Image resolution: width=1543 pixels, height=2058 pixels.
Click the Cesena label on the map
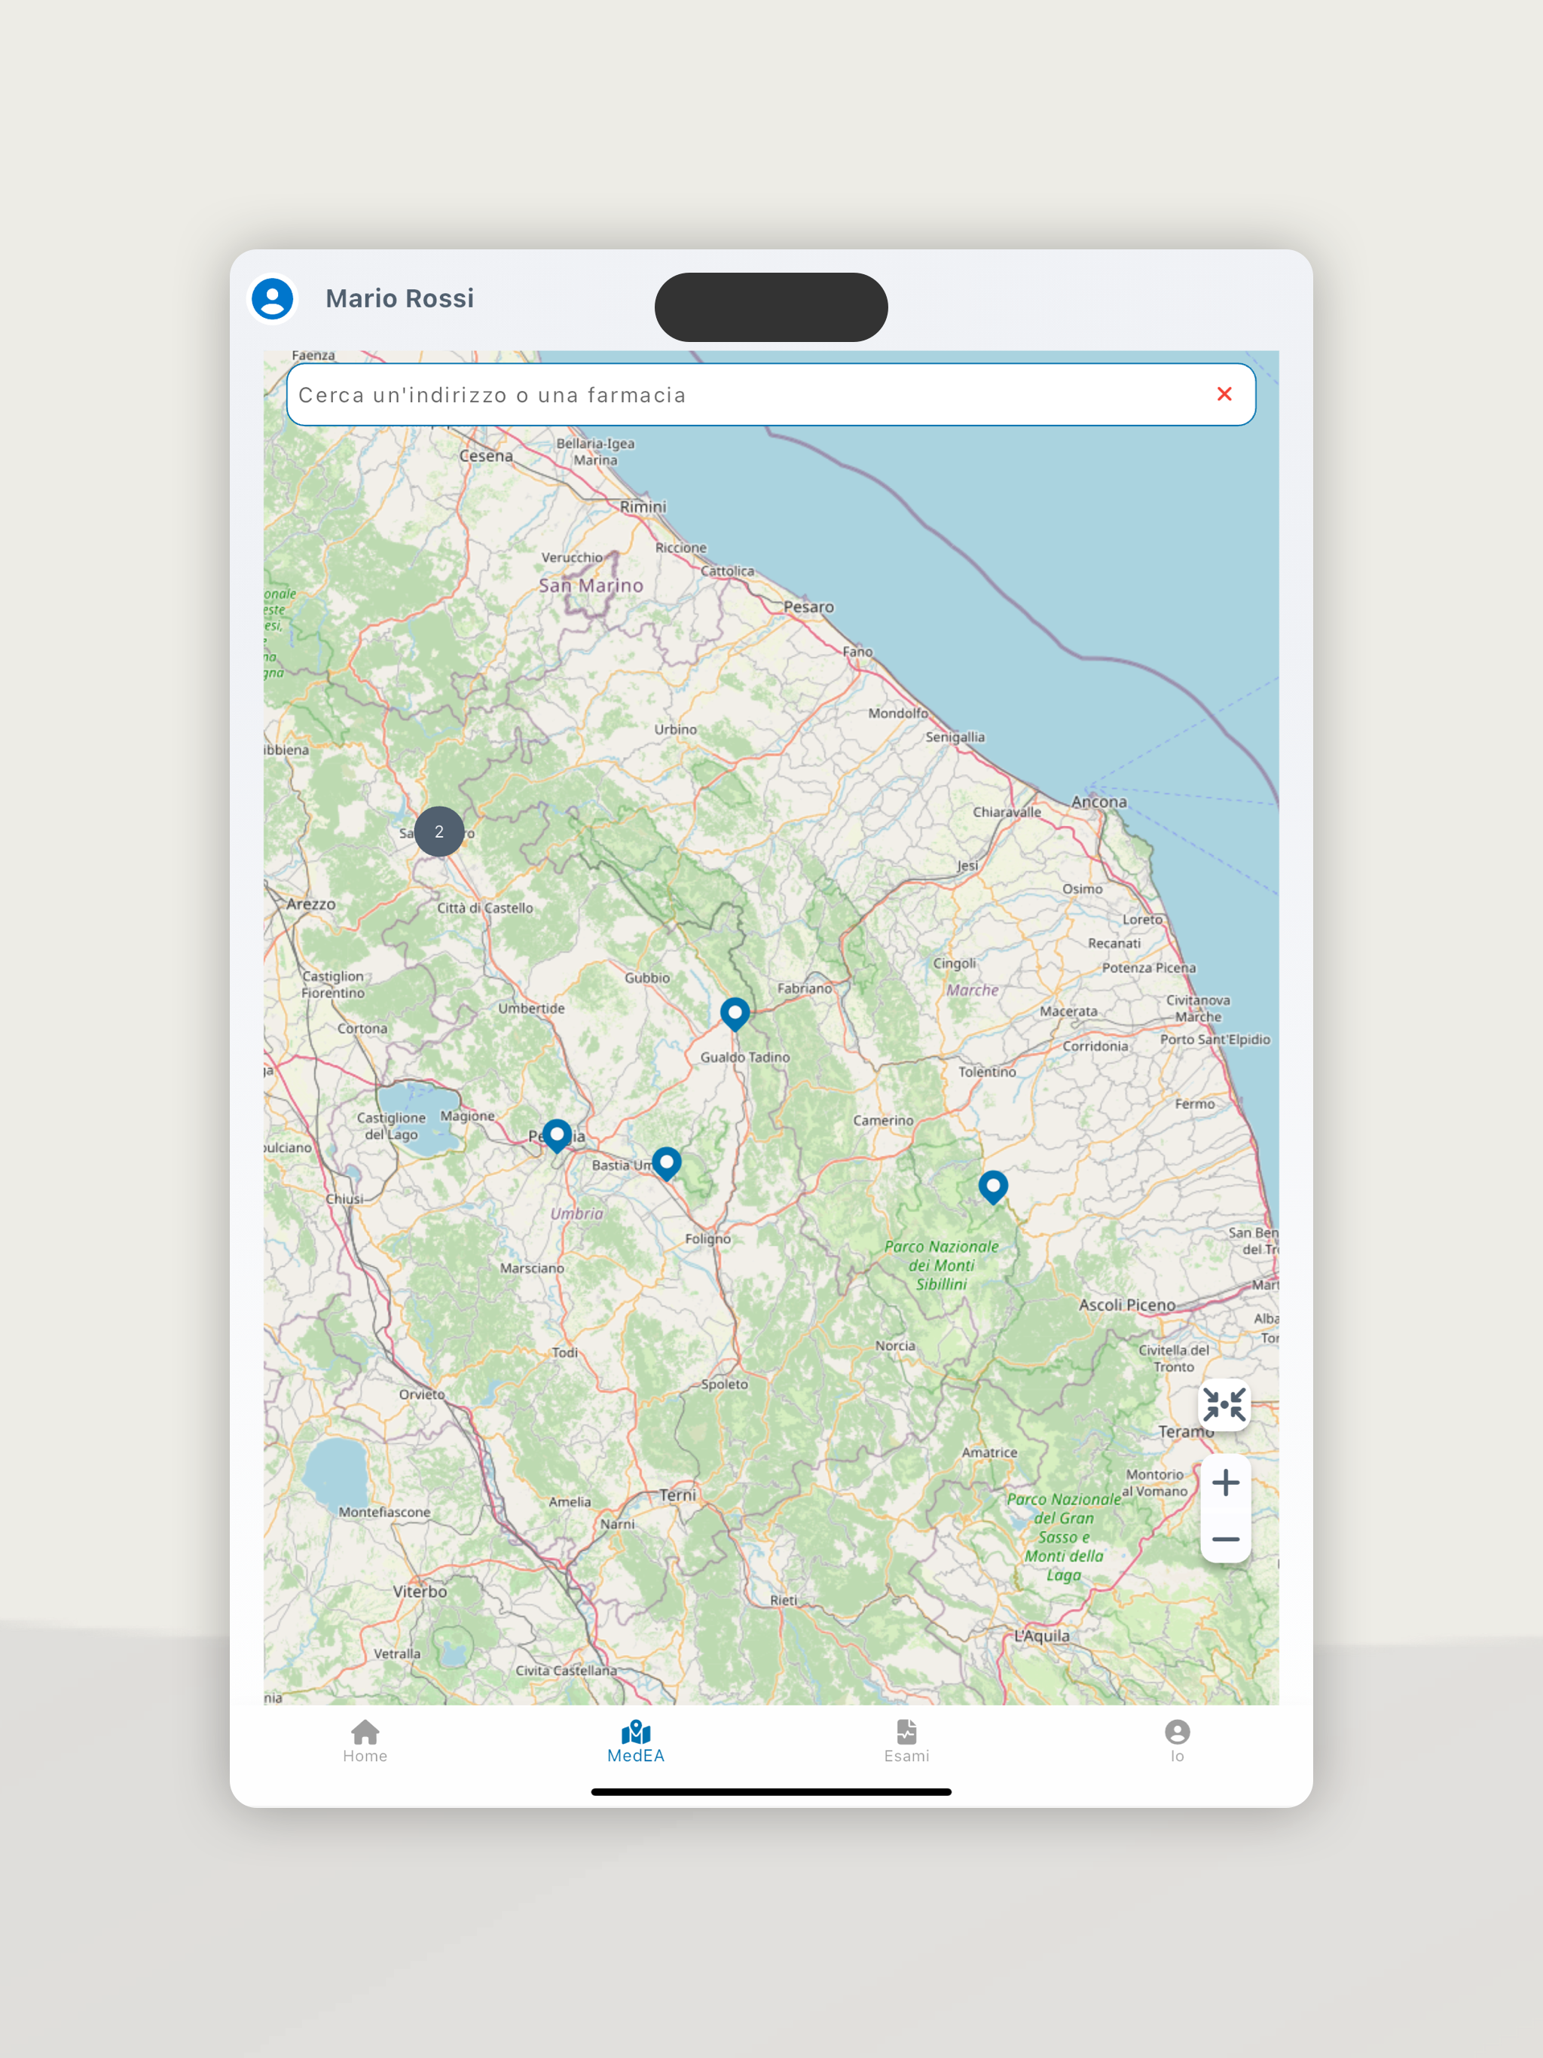pos(486,456)
